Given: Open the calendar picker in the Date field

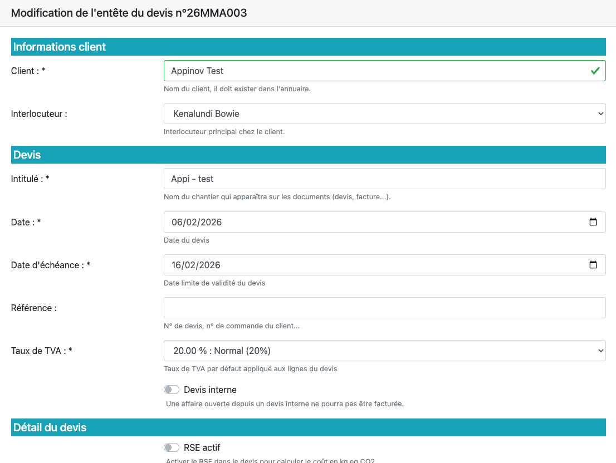Looking at the screenshot, I should pos(593,222).
